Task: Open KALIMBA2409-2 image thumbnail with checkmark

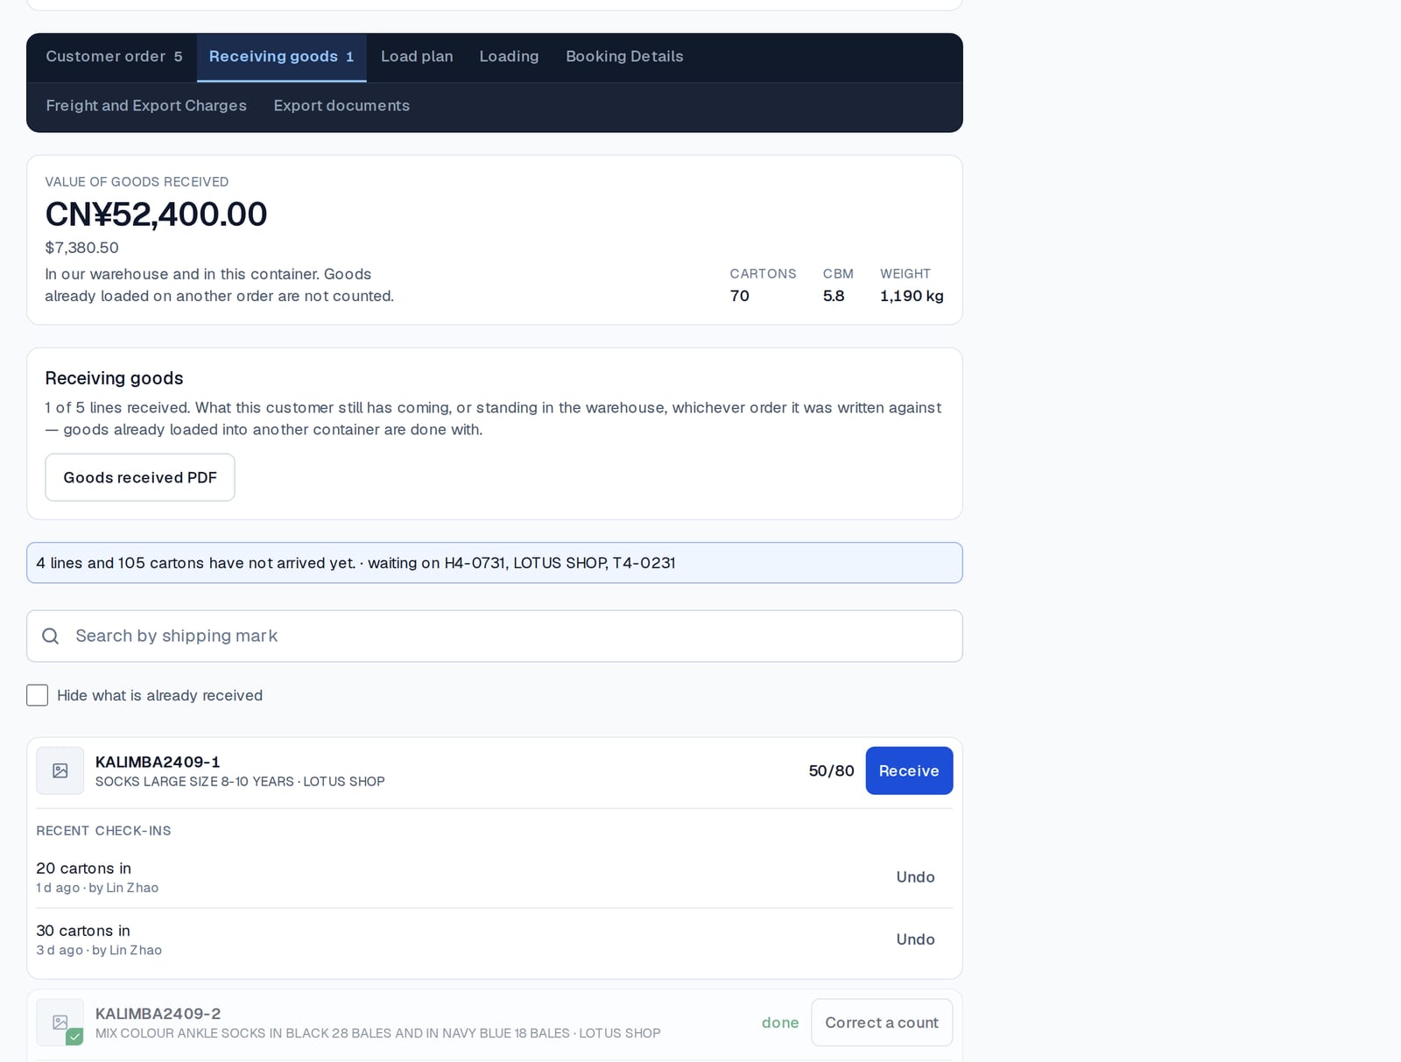Action: 60,1023
